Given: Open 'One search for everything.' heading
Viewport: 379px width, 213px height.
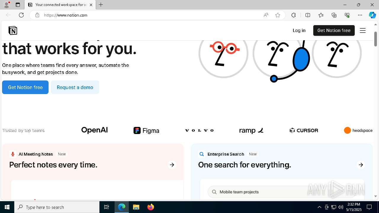Looking at the screenshot, I should coord(245,165).
